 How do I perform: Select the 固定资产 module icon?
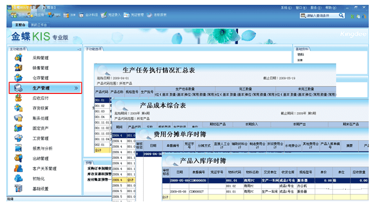point(18,128)
